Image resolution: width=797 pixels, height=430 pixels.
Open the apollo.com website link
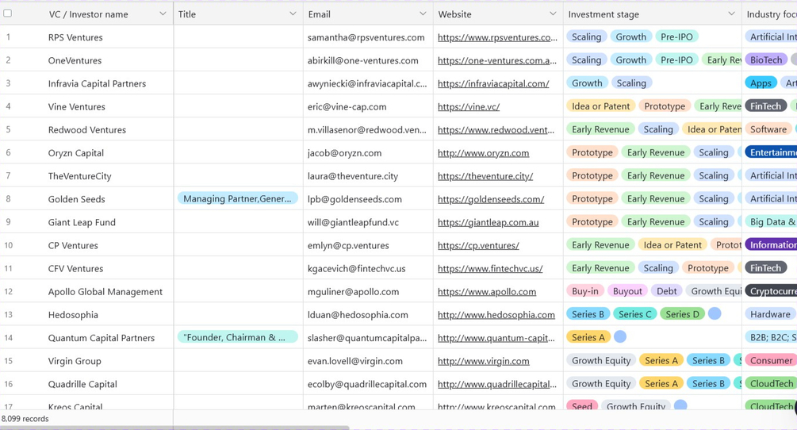tap(486, 292)
